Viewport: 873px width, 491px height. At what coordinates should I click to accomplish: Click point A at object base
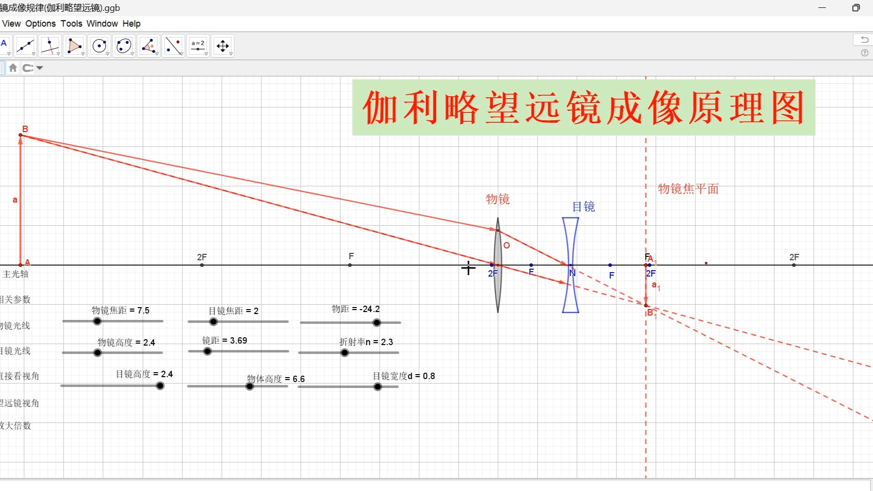coord(21,265)
